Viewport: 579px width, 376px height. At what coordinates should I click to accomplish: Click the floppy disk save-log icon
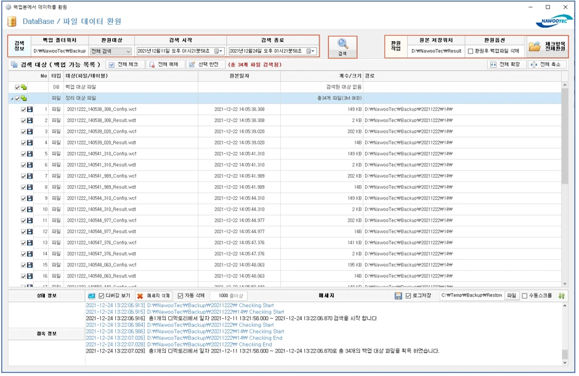[398, 296]
